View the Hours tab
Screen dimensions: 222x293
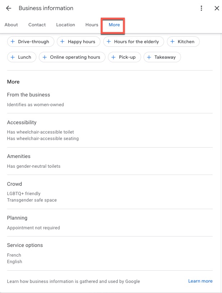coord(91,24)
